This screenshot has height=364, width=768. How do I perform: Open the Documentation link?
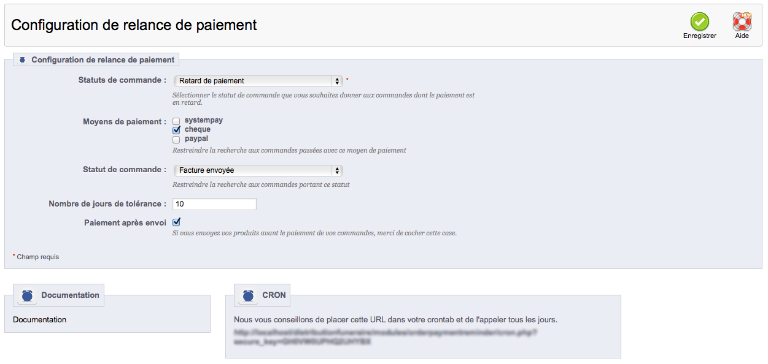click(x=40, y=320)
